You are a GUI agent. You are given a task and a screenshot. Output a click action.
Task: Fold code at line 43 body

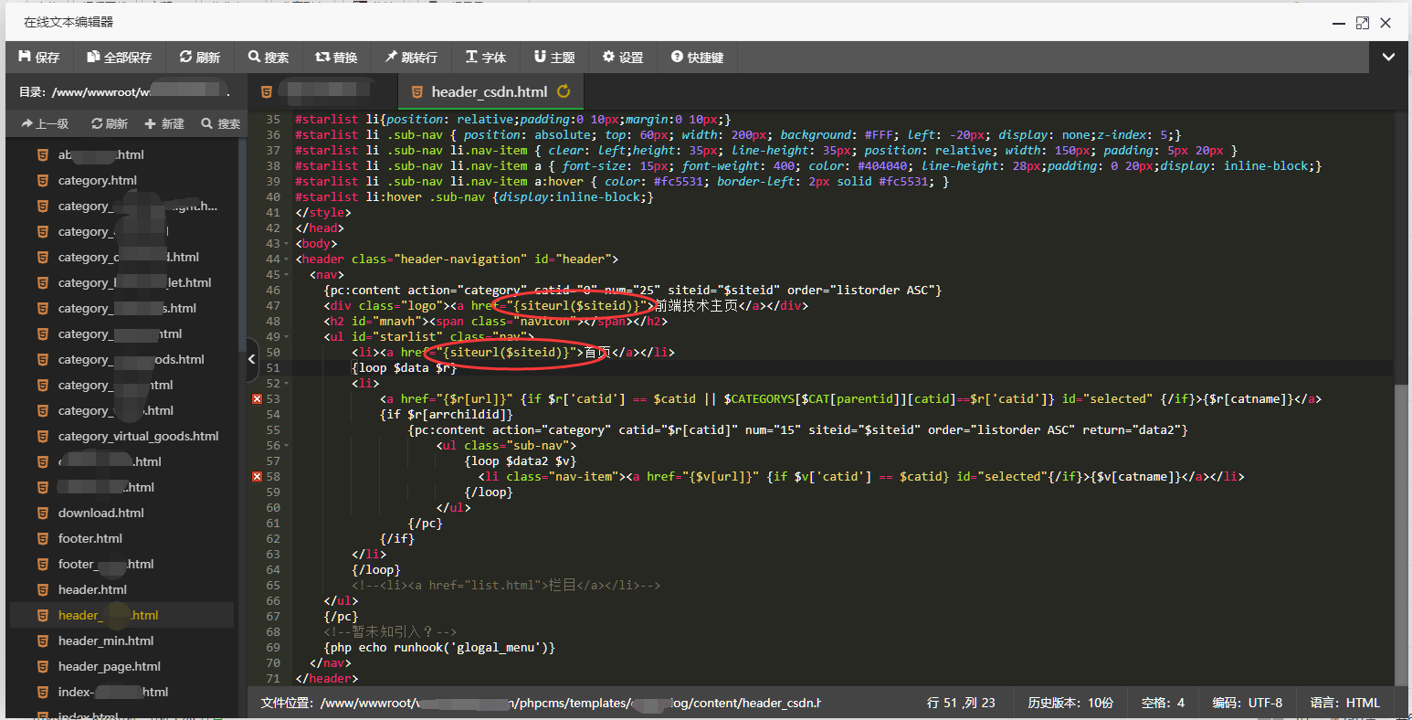tap(287, 244)
